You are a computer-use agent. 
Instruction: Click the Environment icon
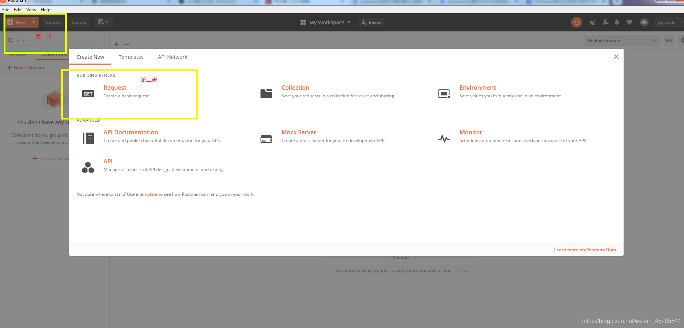coord(444,94)
